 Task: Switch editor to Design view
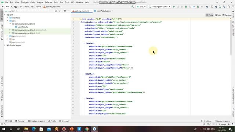coord(227,15)
